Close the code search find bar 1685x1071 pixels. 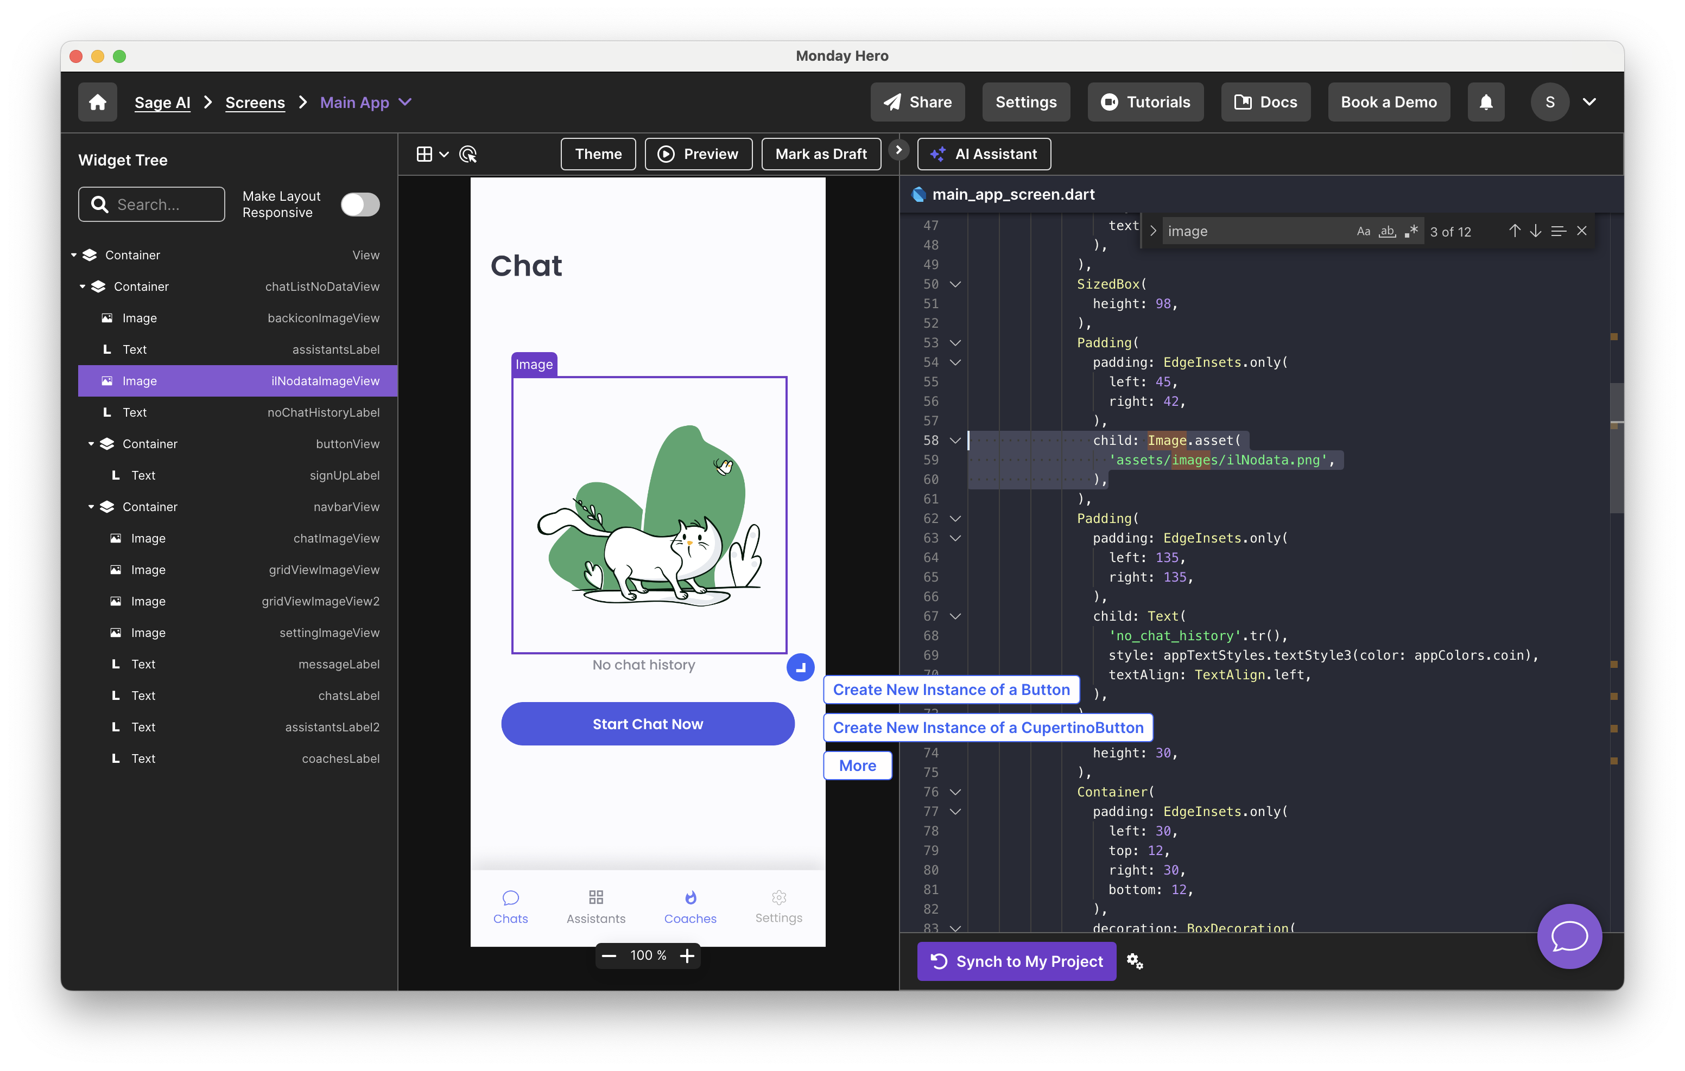[1581, 231]
